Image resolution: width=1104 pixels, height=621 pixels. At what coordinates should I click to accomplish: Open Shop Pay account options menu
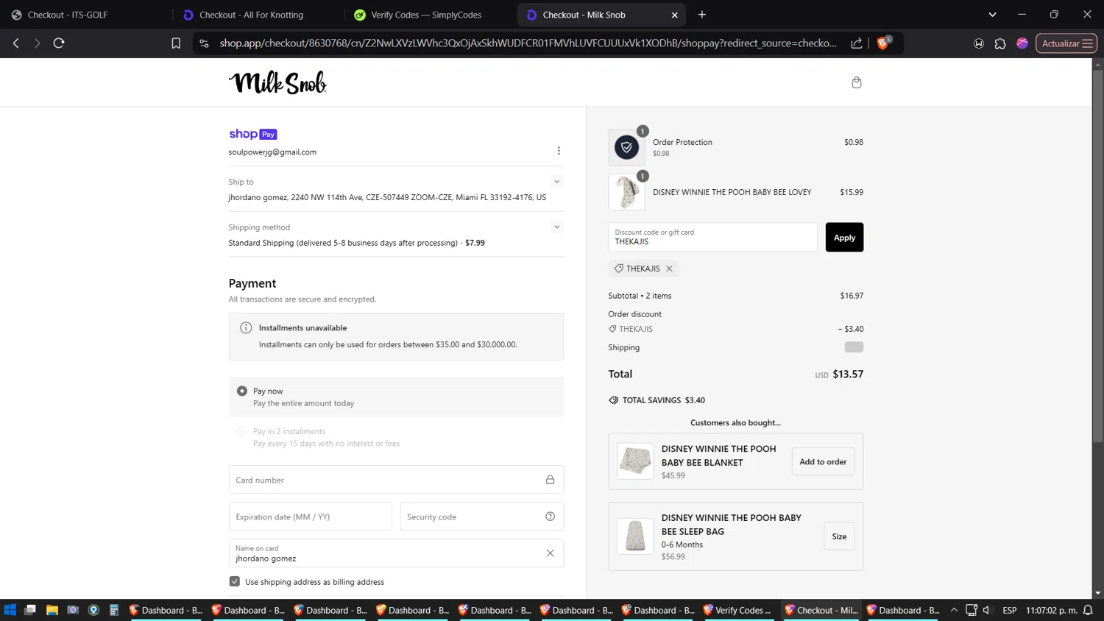[x=559, y=151]
